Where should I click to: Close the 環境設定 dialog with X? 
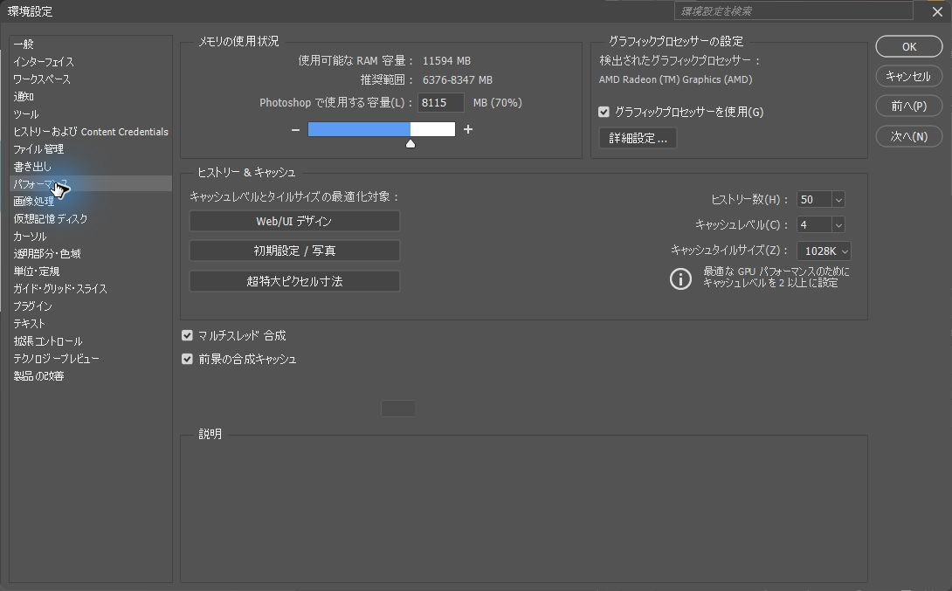(x=937, y=11)
